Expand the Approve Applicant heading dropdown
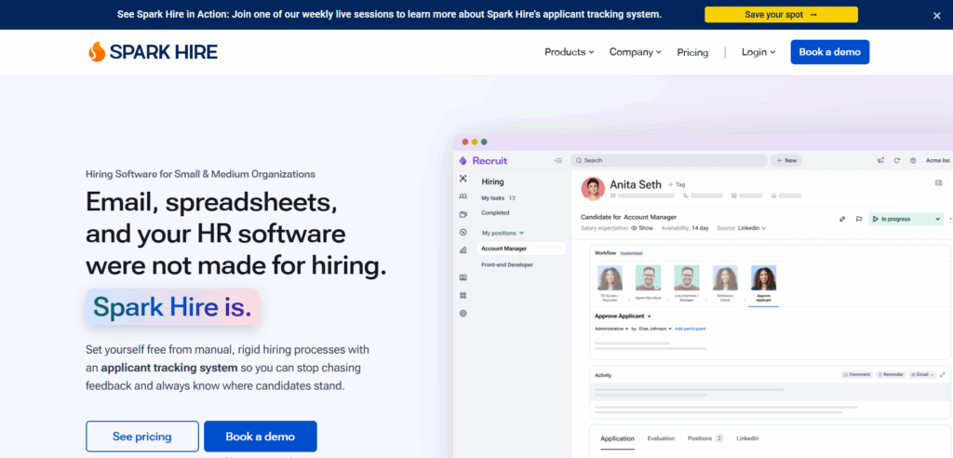This screenshot has width=953, height=458. click(x=623, y=317)
